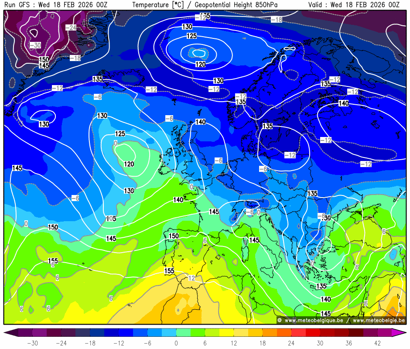Click the 'Valid' date header text

pos(353,5)
